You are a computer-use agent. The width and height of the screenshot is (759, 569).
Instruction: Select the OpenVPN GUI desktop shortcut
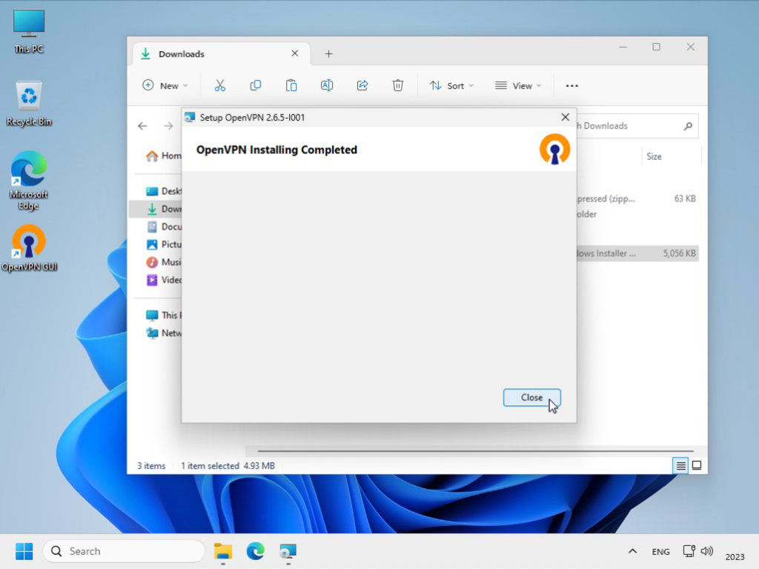(29, 248)
